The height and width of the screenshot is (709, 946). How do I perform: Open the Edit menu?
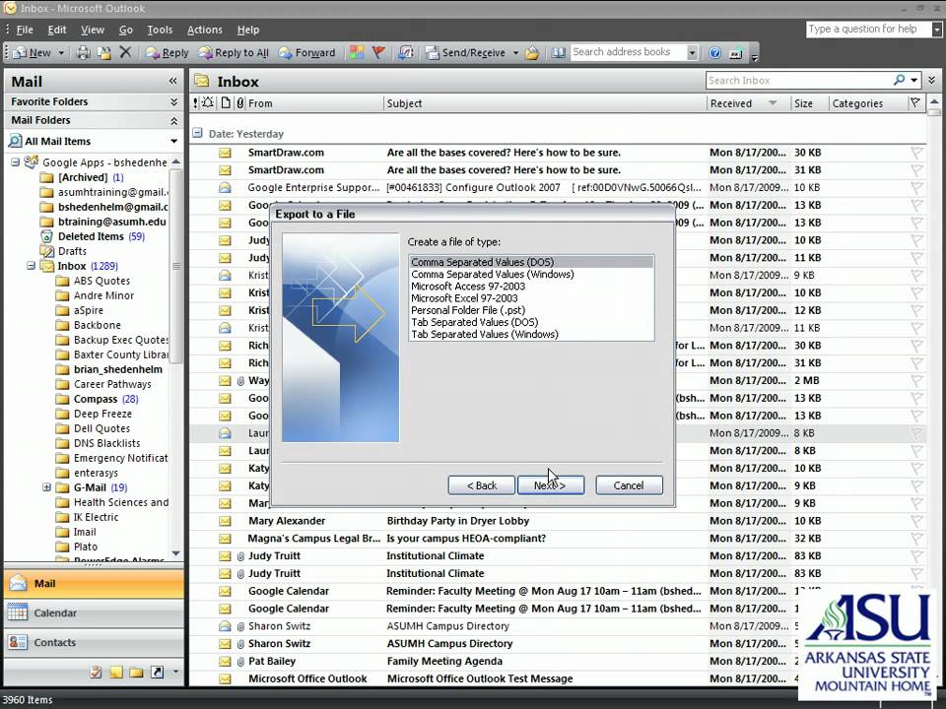point(57,30)
